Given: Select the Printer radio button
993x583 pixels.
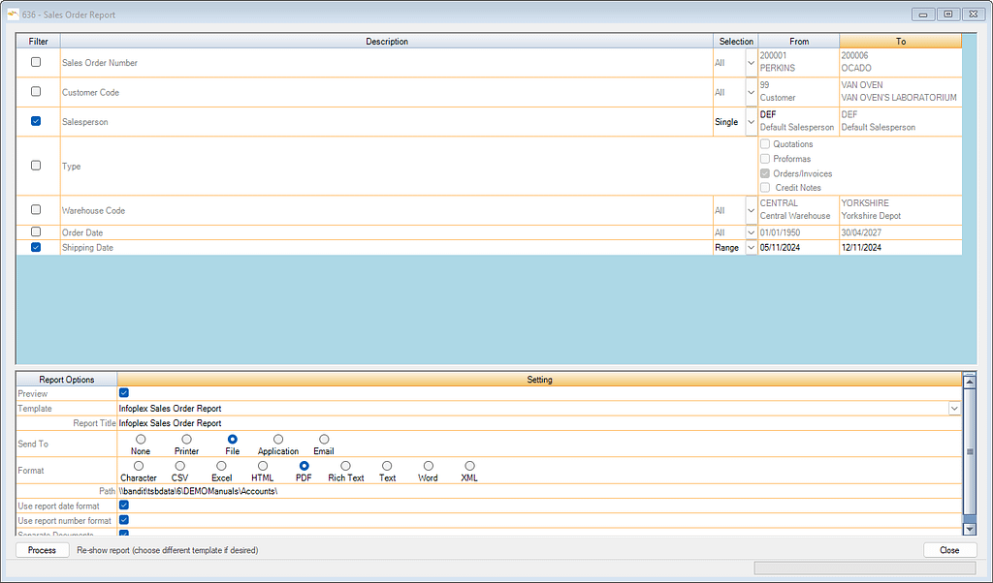Looking at the screenshot, I should coord(186,440).
